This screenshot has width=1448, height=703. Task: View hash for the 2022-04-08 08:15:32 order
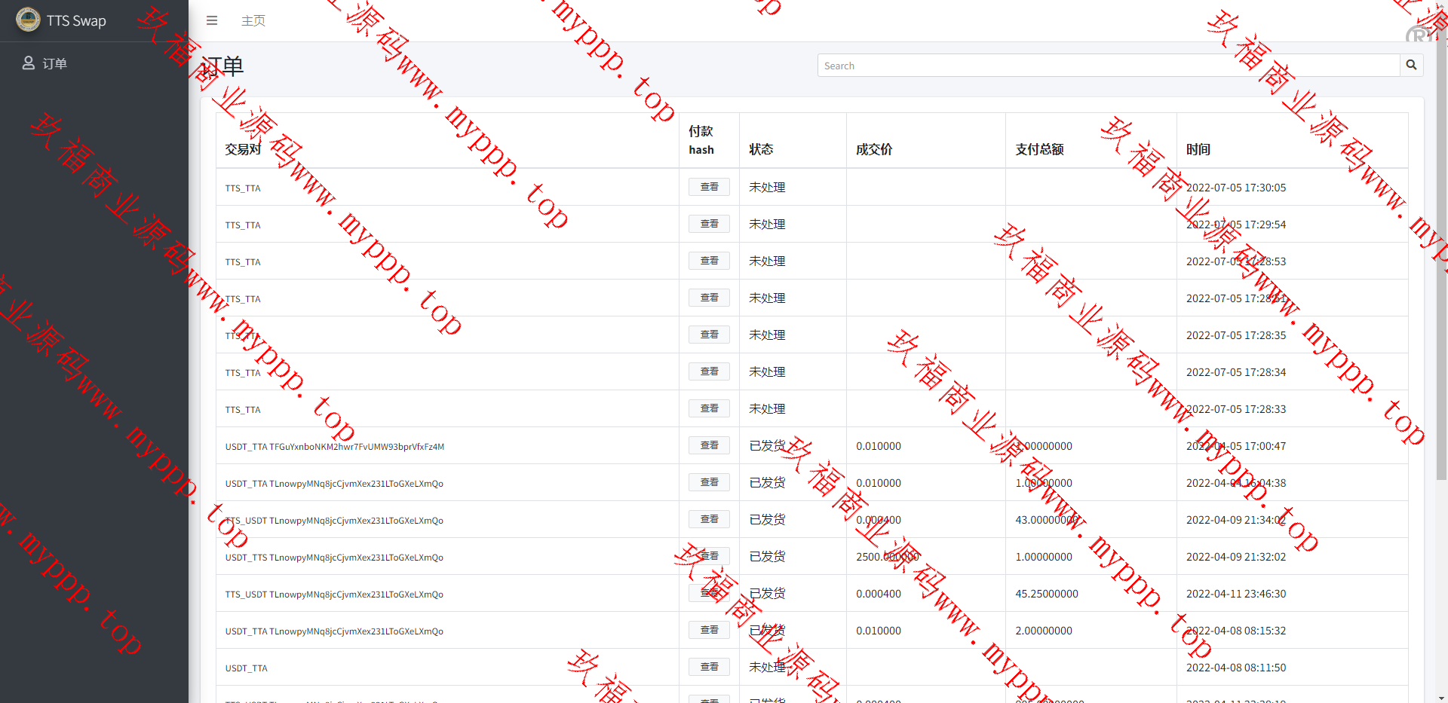[709, 630]
